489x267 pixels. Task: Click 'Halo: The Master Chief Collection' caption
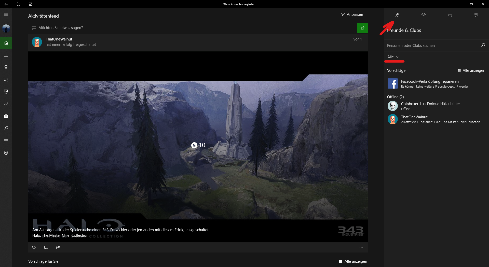tap(60, 235)
